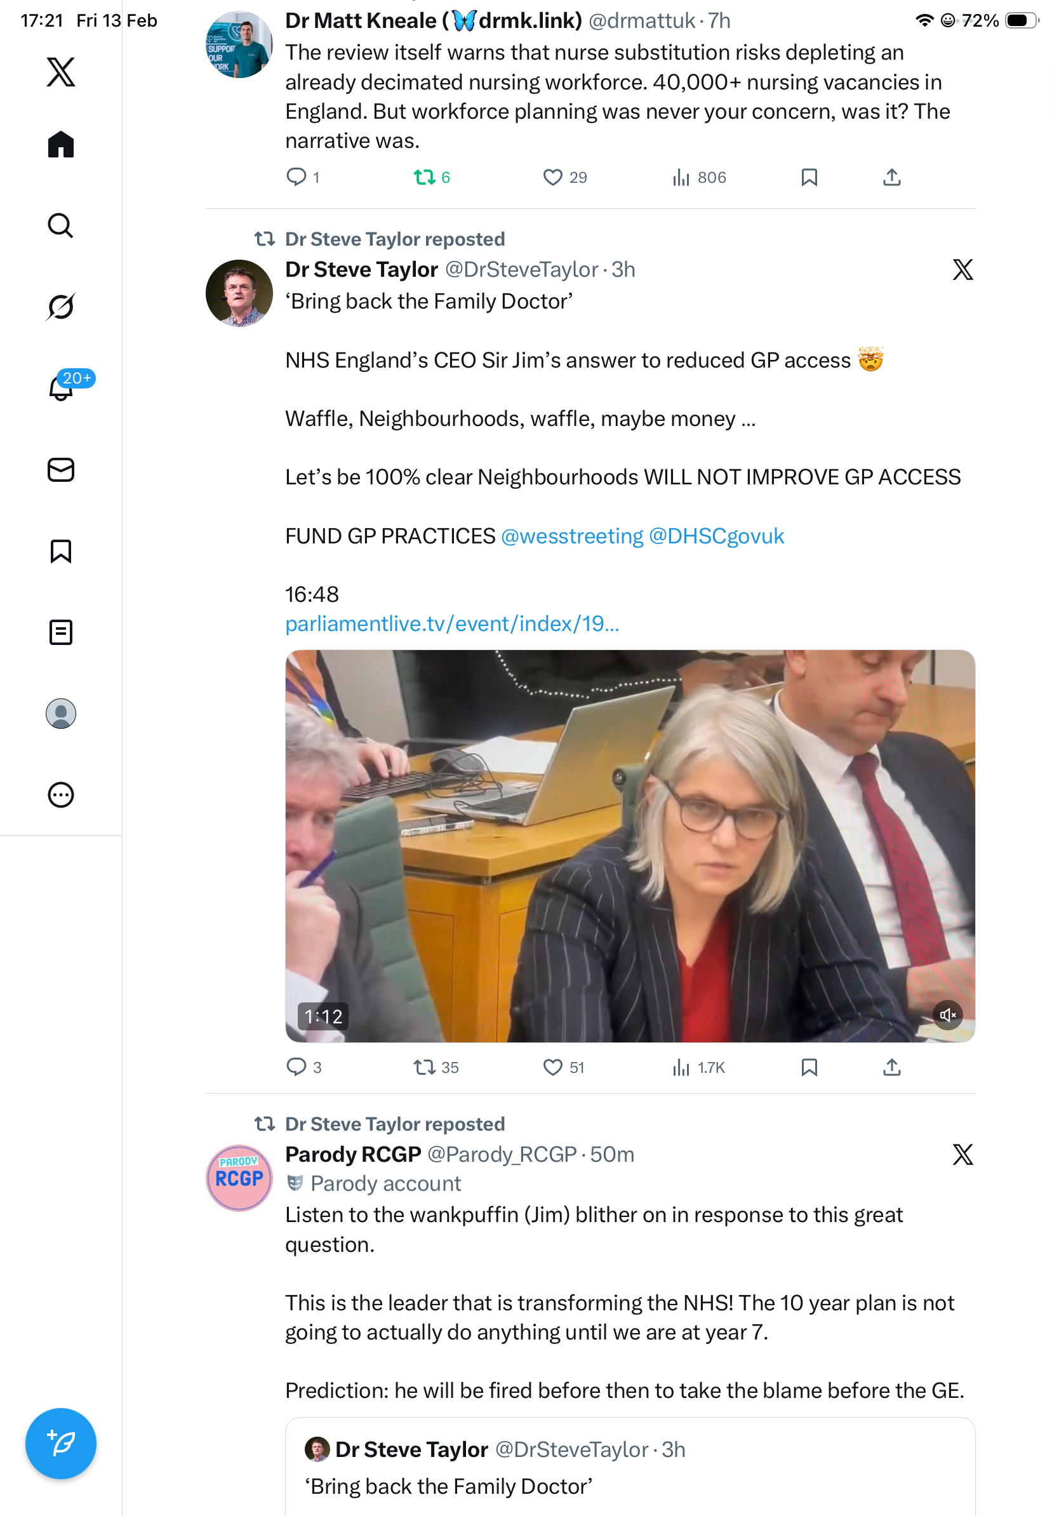
Task: Open the Grok icon in sidebar
Action: coord(61,307)
